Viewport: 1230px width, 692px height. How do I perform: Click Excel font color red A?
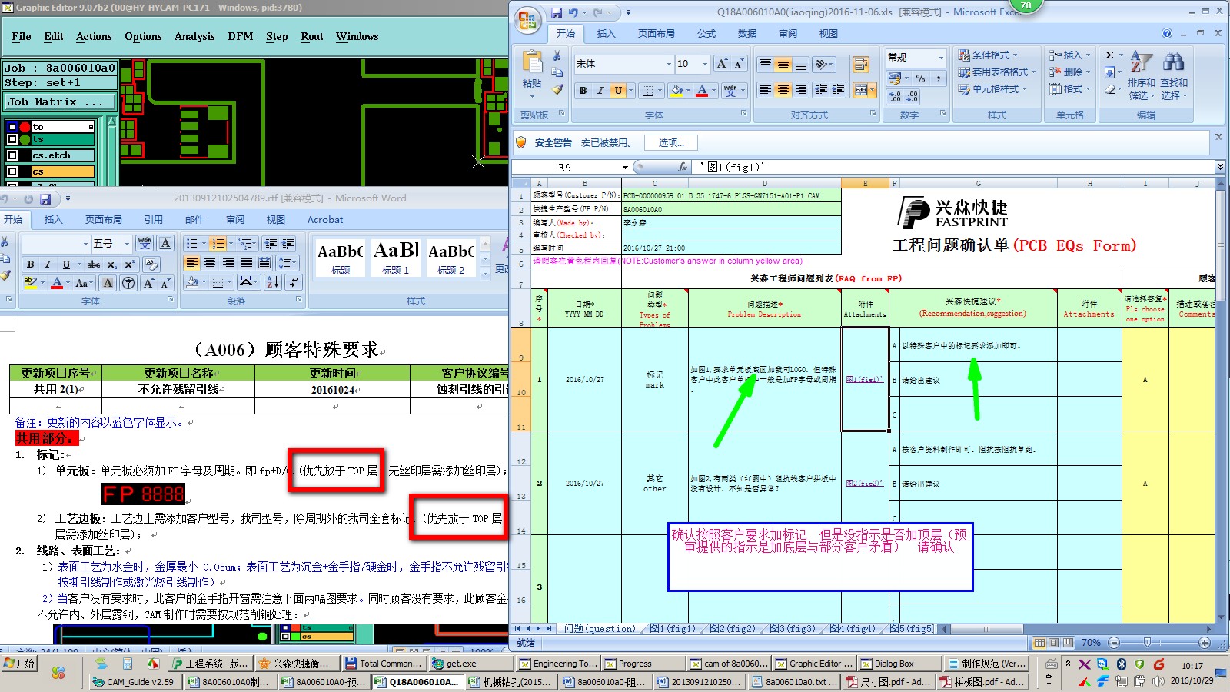coord(701,91)
